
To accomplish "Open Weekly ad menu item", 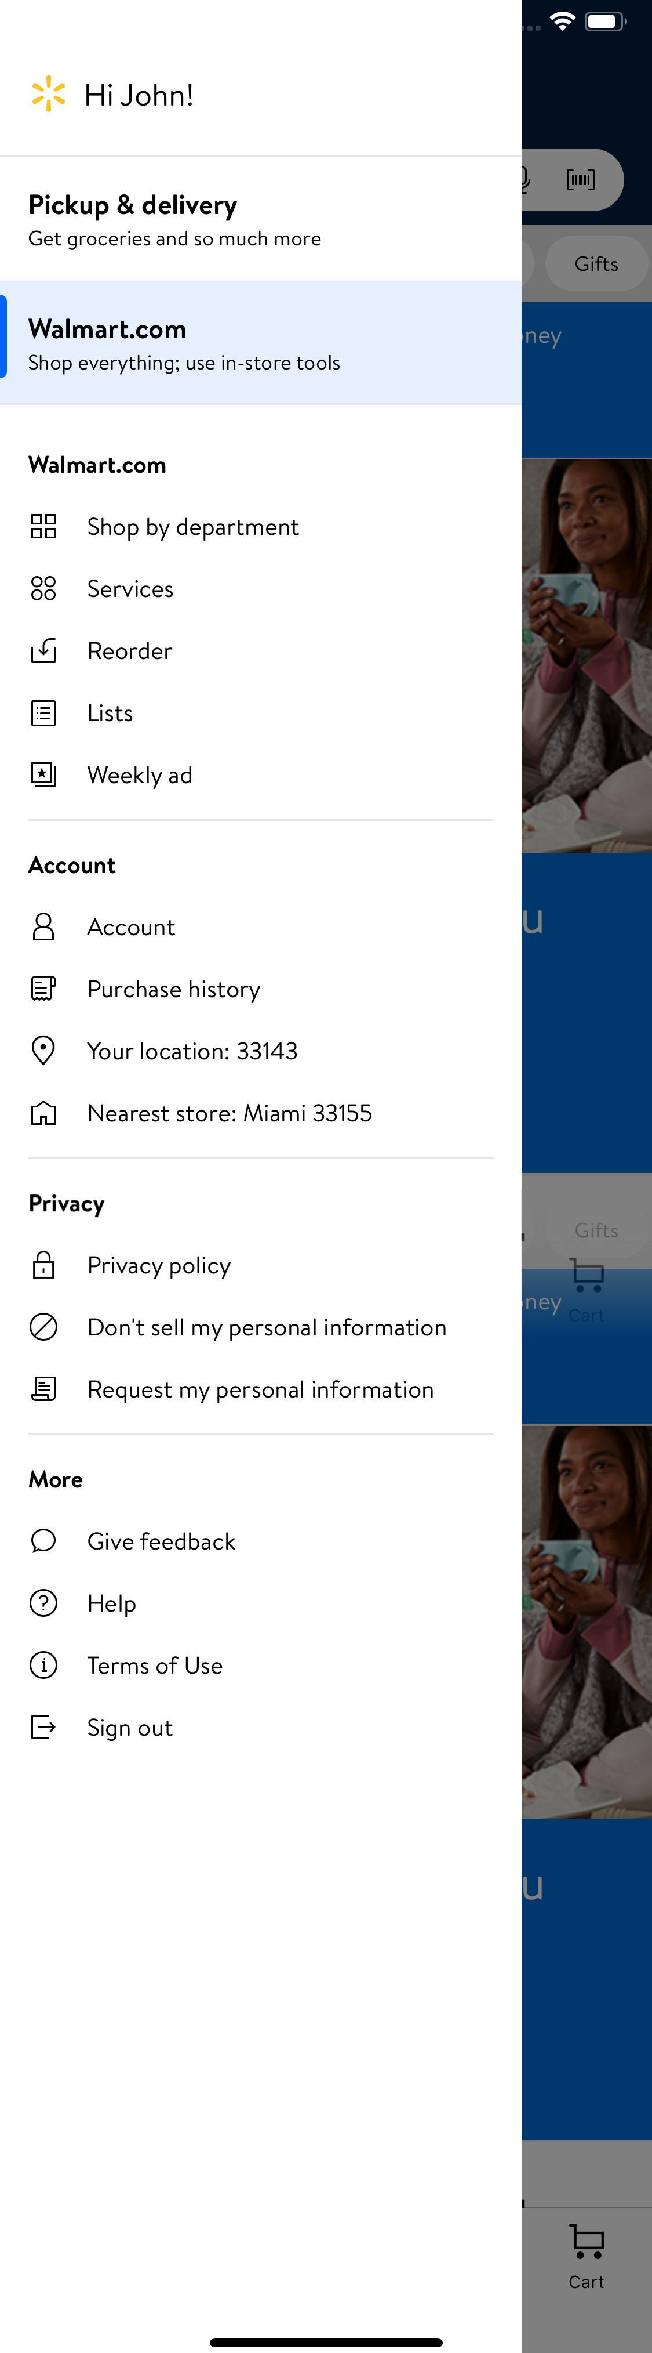I will coord(261,774).
